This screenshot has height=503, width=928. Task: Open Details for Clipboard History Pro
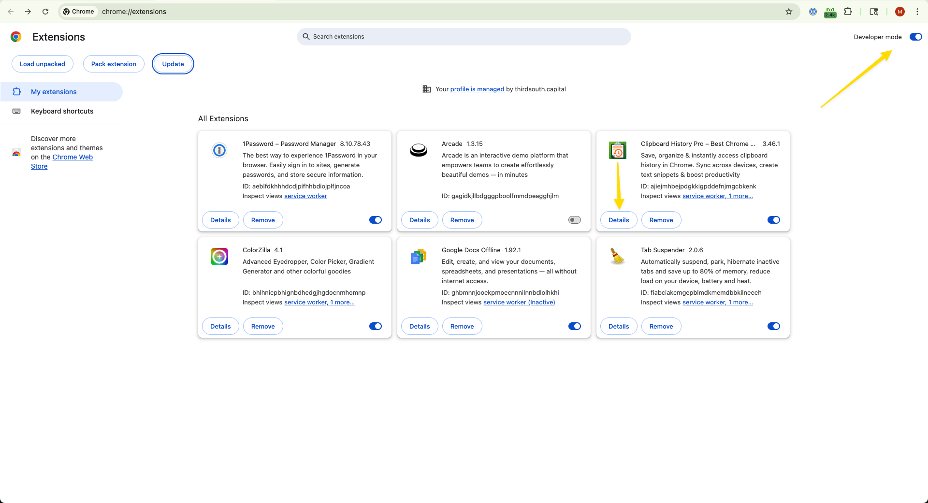tap(619, 220)
